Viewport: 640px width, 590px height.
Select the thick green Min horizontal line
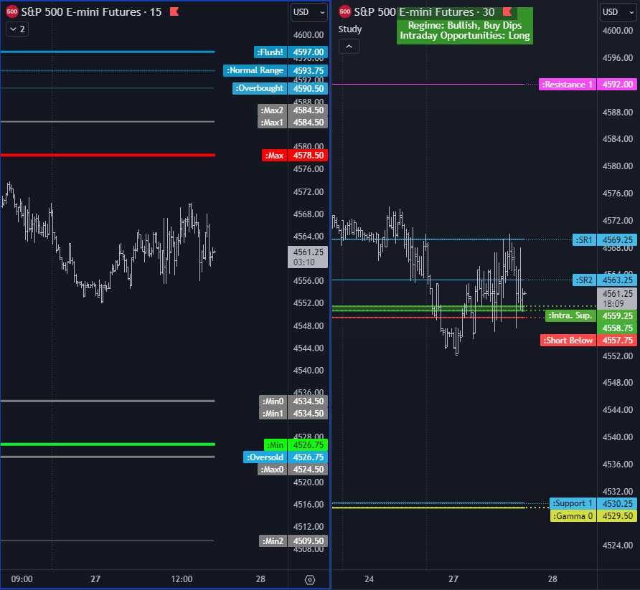click(108, 444)
